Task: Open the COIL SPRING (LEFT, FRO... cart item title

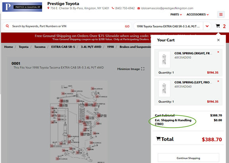Action: point(193,82)
